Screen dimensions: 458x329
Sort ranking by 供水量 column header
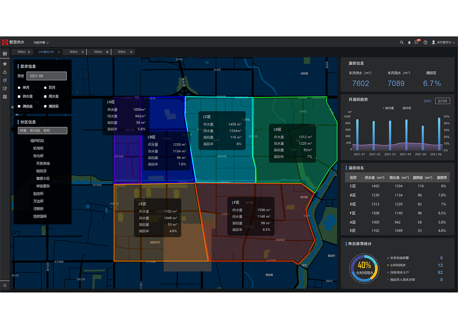coord(375,178)
